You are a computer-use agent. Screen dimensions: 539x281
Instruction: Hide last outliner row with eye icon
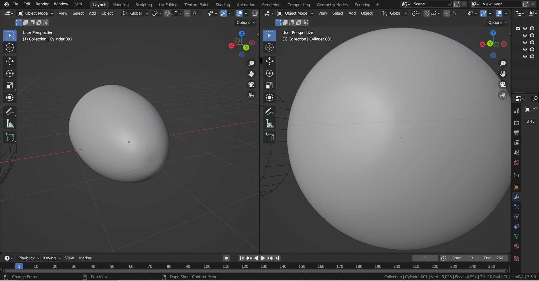(525, 56)
